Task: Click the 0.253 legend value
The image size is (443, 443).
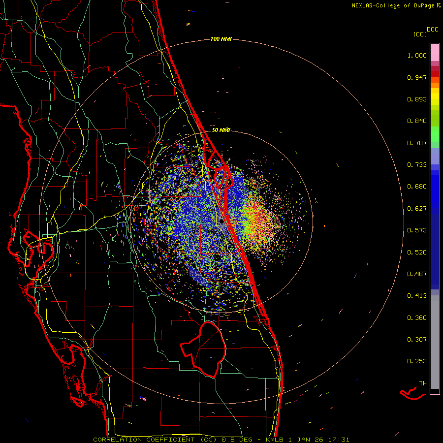Action: pos(417,361)
